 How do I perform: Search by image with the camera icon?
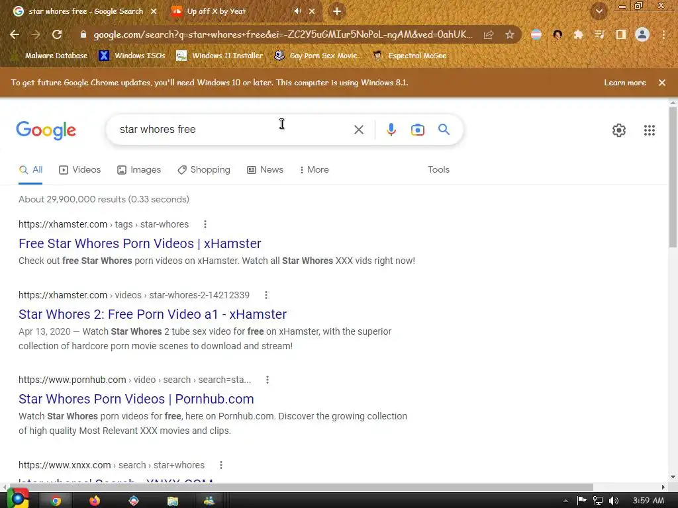point(418,130)
